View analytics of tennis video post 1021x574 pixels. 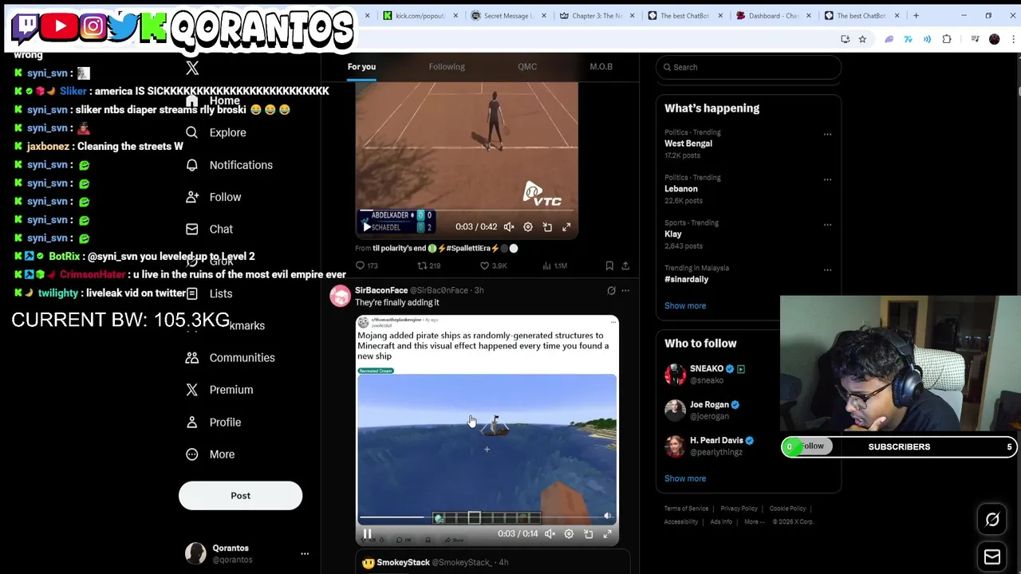click(x=555, y=265)
